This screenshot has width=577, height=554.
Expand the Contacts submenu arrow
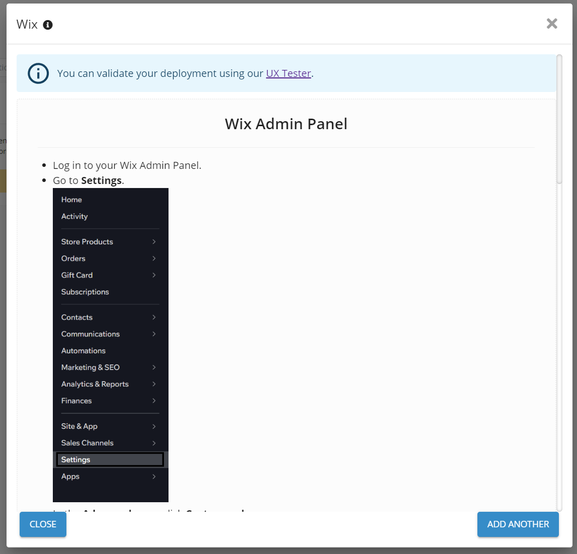pos(154,317)
